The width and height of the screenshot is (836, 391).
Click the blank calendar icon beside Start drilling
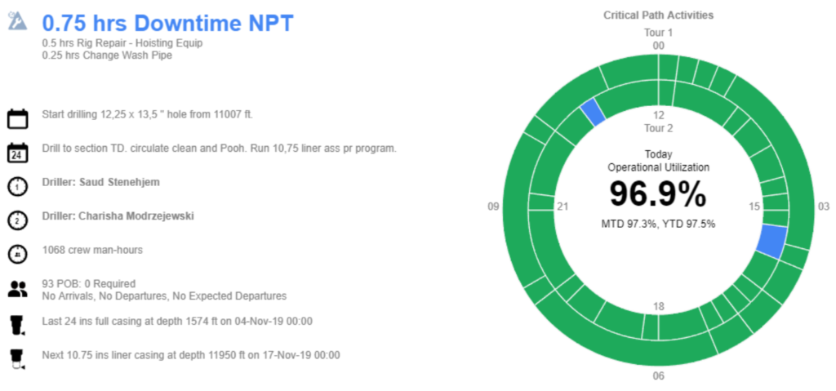pos(18,118)
